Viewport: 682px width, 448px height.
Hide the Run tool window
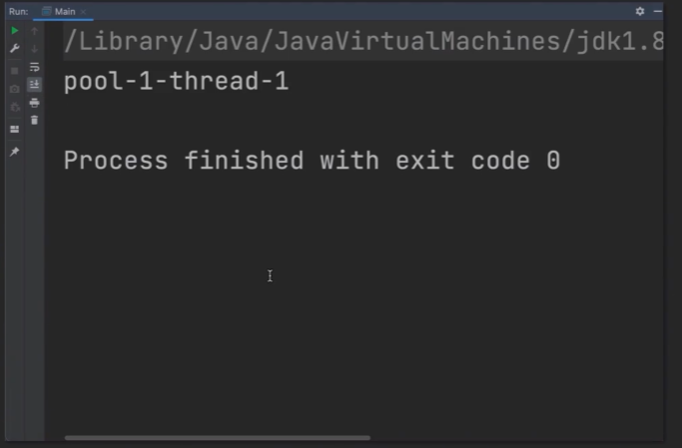tap(659, 11)
